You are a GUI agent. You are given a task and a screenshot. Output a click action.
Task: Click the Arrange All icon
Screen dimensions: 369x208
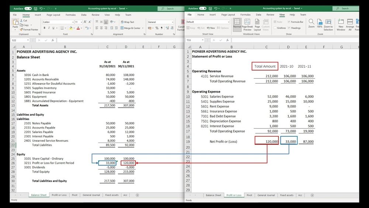350,24
